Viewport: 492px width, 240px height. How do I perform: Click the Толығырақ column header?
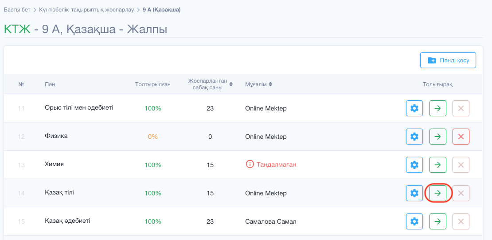tap(438, 84)
